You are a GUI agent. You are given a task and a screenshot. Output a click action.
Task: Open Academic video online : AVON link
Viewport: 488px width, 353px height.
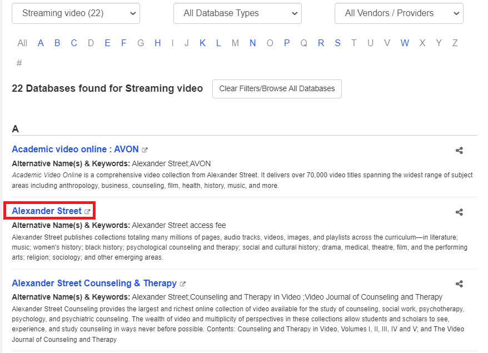point(76,150)
